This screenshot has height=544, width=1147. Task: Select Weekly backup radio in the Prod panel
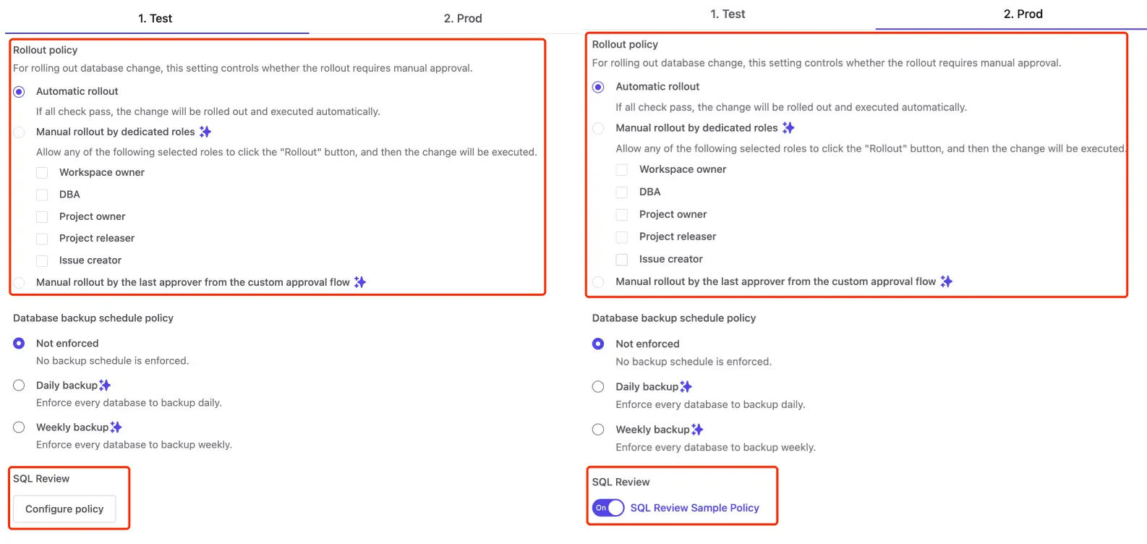click(x=598, y=430)
